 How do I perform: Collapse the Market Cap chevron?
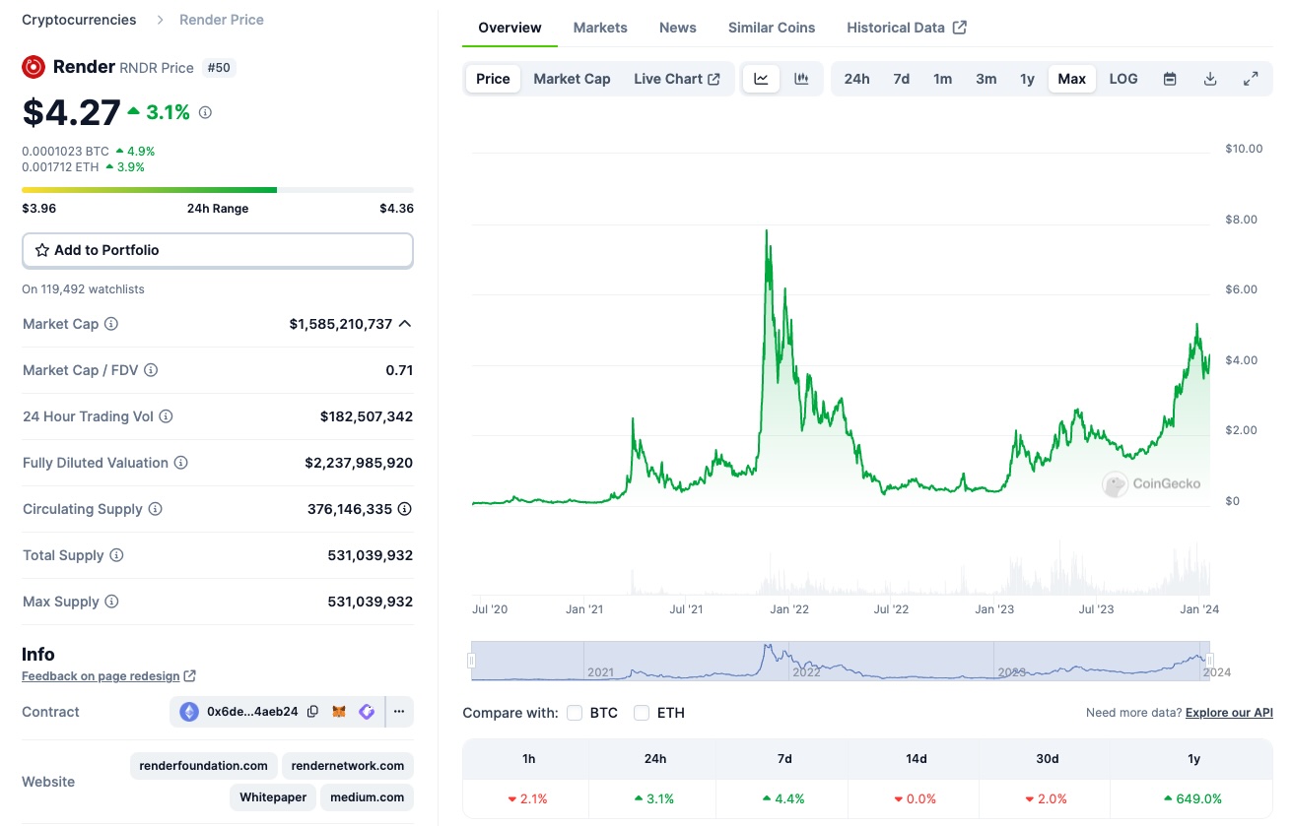405,324
